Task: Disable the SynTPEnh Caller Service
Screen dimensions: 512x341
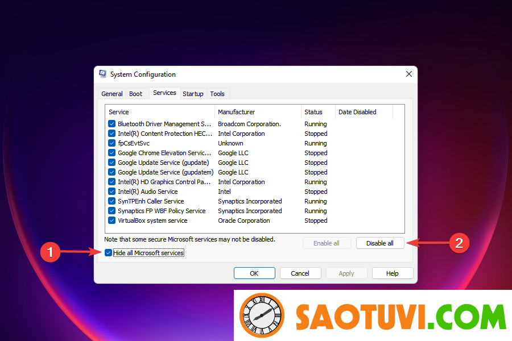Action: tap(112, 201)
